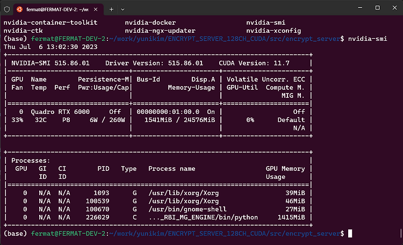Click the ..._RBI_MG_ENGINE/bin/python process name
The height and width of the screenshot is (245, 403).
tap(203, 218)
